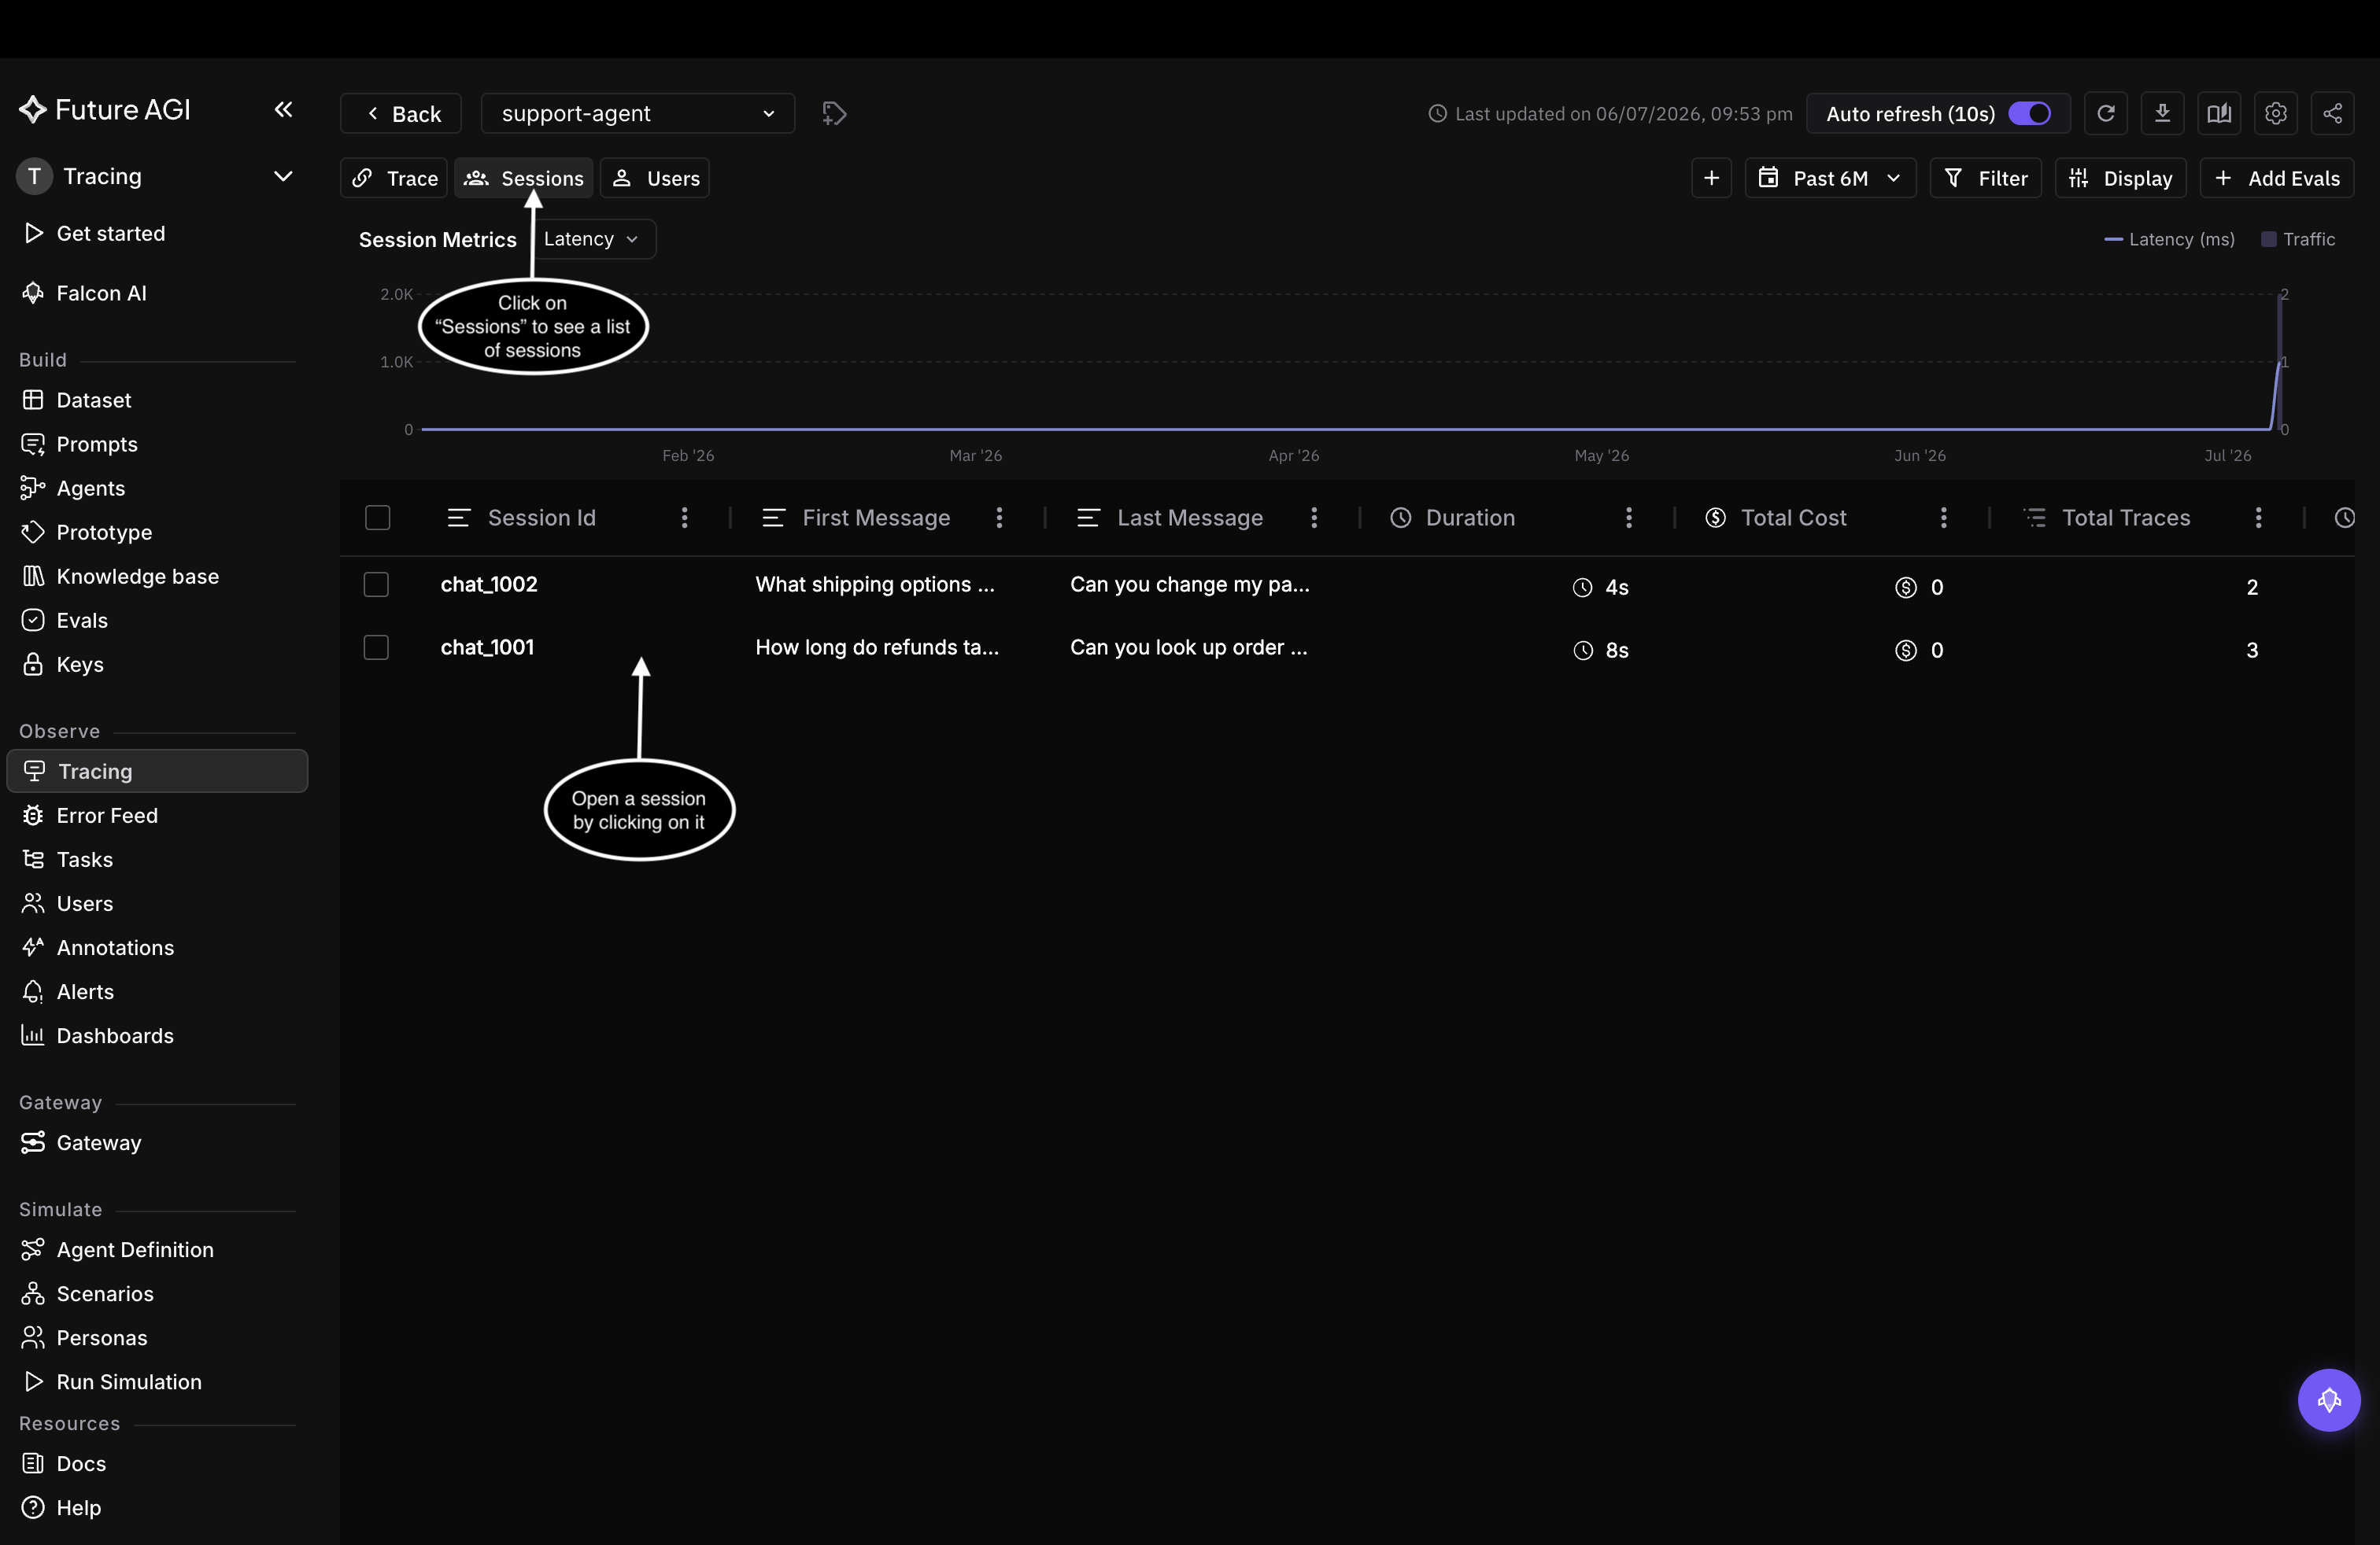Click the plus icon beside Past 6M
This screenshot has height=1545, width=2380.
pos(1711,178)
